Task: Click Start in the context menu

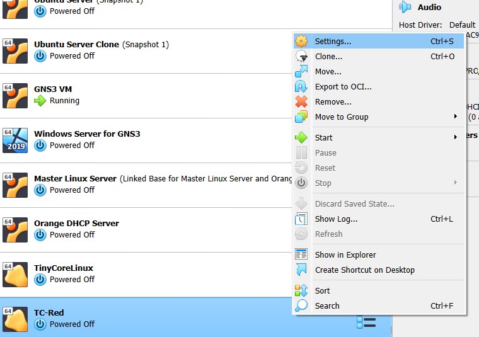Action: 379,138
